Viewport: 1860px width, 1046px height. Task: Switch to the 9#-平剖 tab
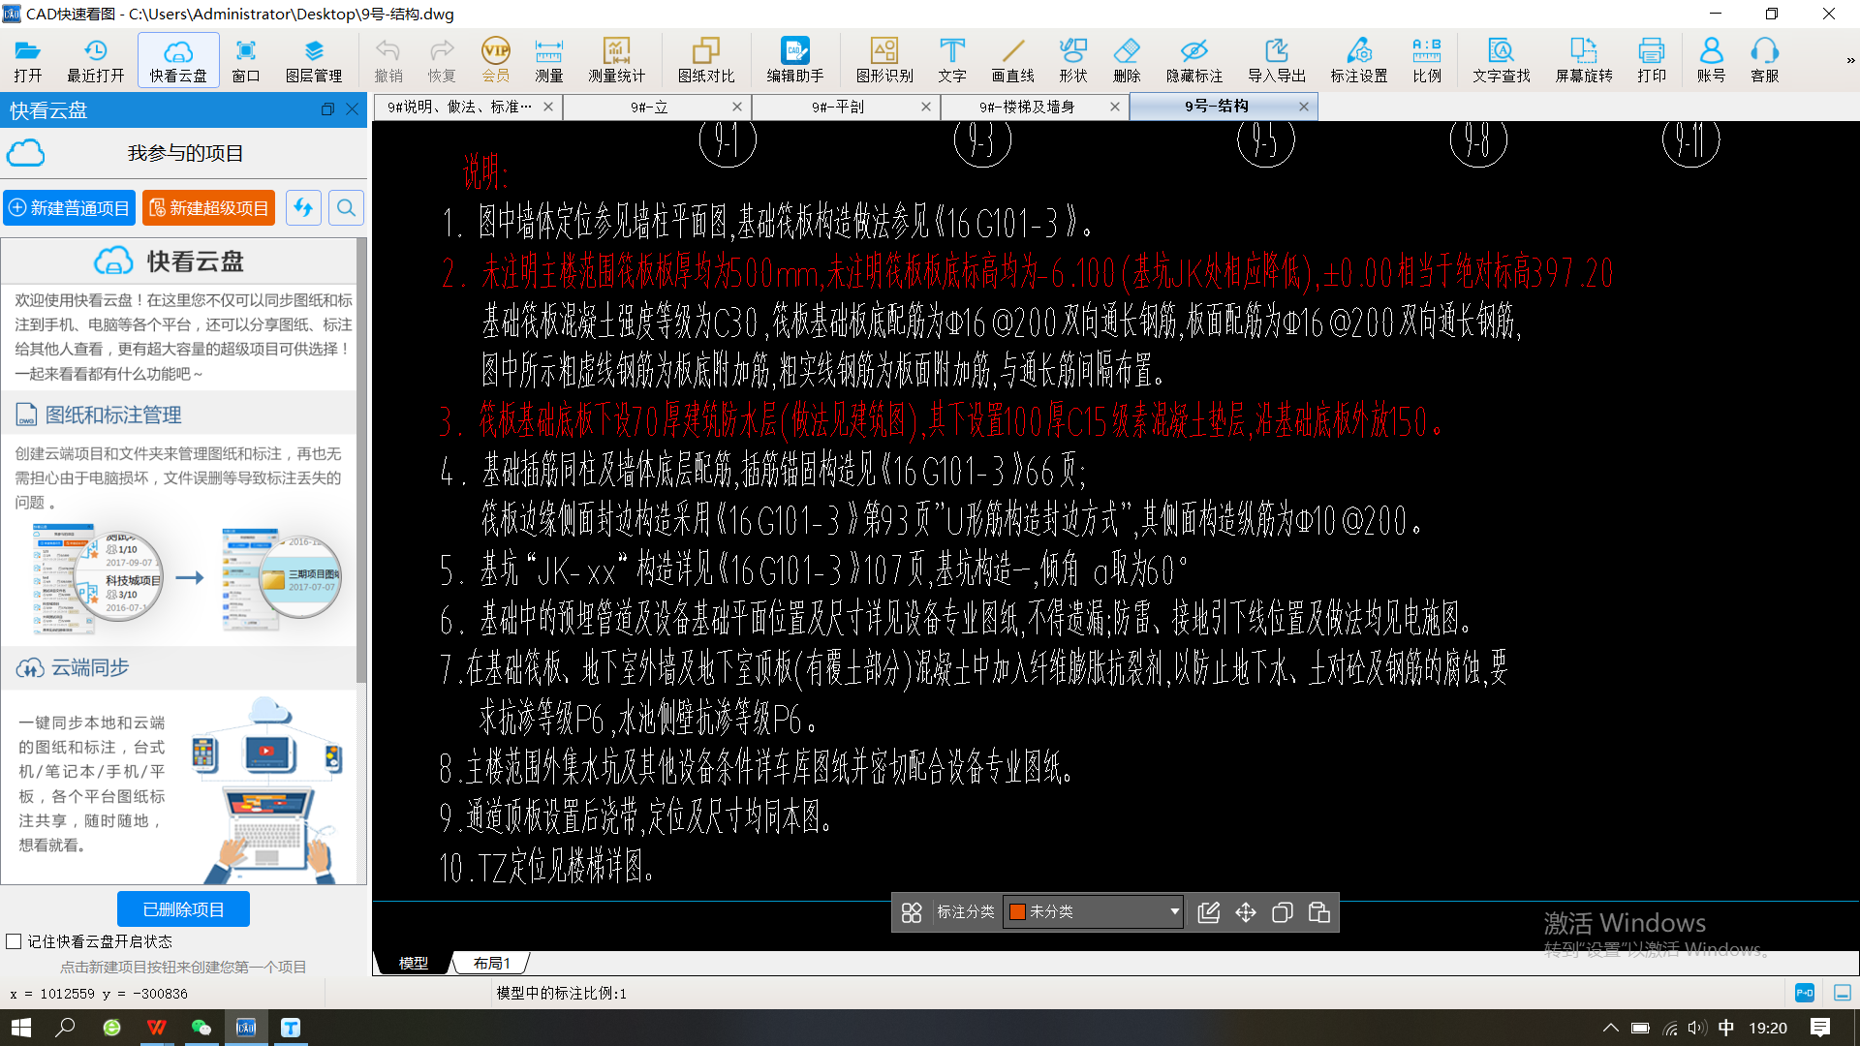(838, 107)
